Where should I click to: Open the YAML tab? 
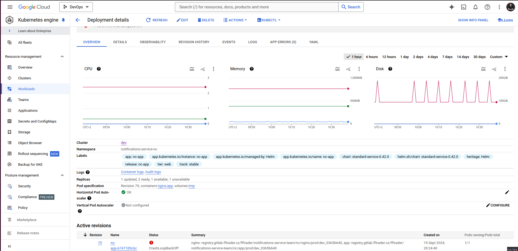point(314,42)
